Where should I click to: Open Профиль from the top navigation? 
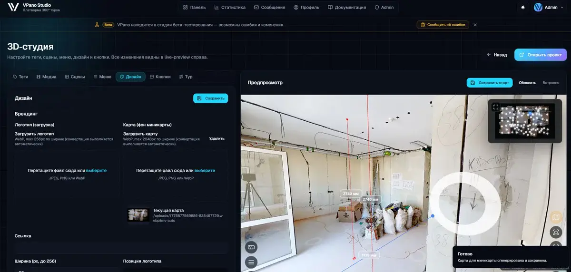pos(306,7)
